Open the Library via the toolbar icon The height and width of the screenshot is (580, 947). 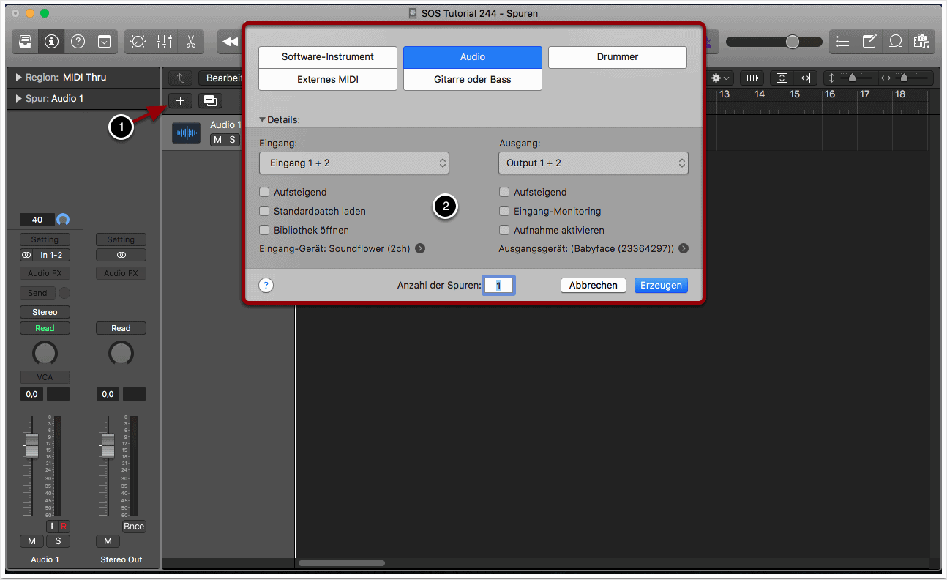point(26,42)
